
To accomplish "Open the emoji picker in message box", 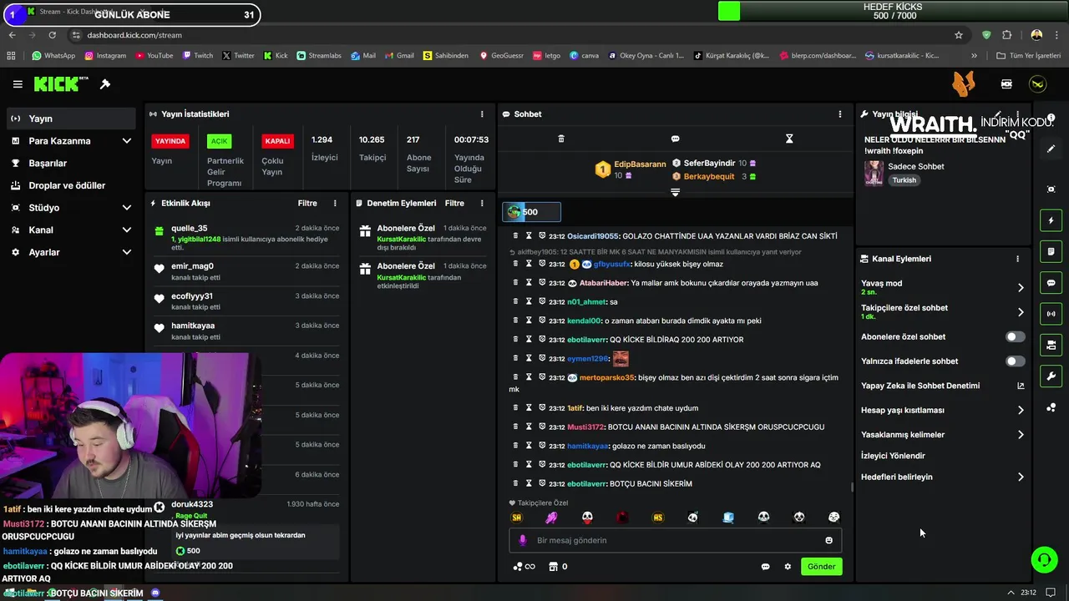I will click(x=828, y=540).
